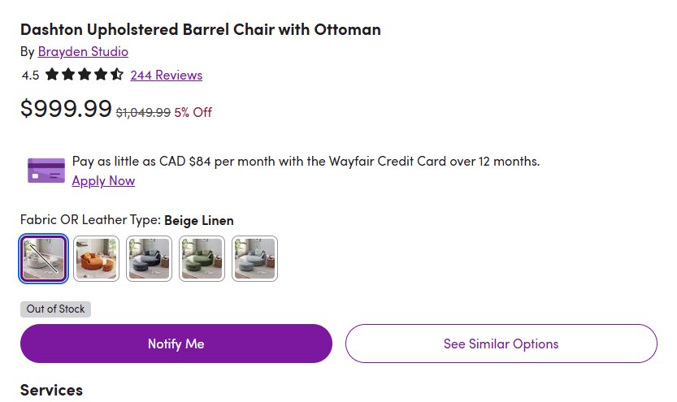Click the 5% Off discount label
Viewport: 677px width, 402px height.
193,112
